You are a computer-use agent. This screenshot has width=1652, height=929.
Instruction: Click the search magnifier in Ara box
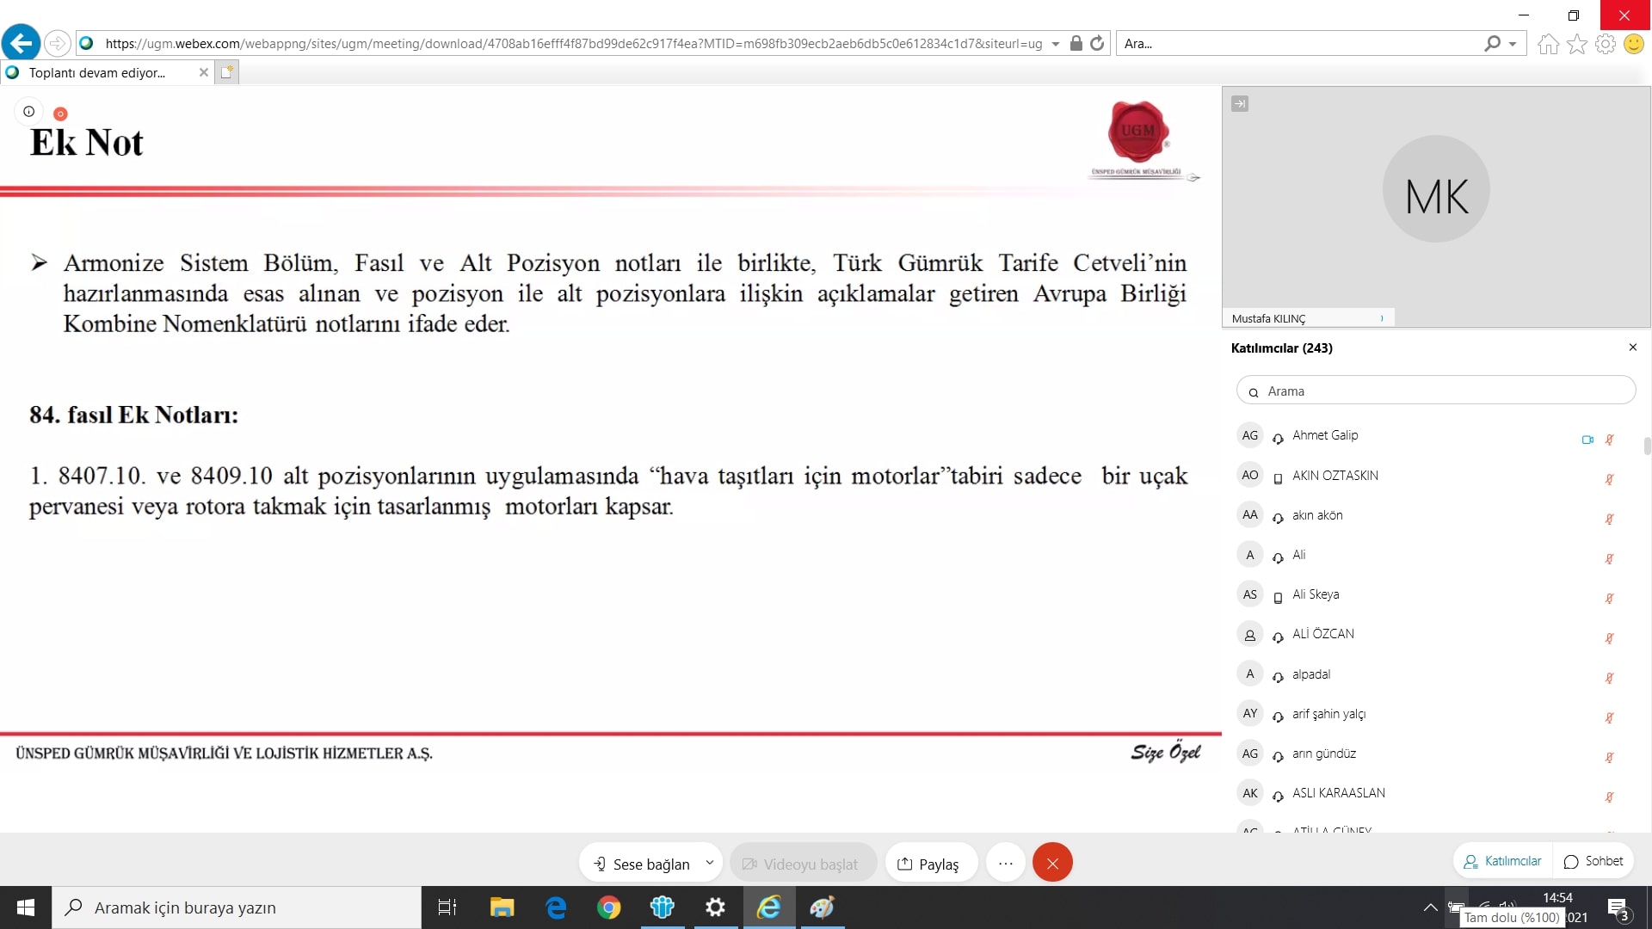pos(1493,43)
